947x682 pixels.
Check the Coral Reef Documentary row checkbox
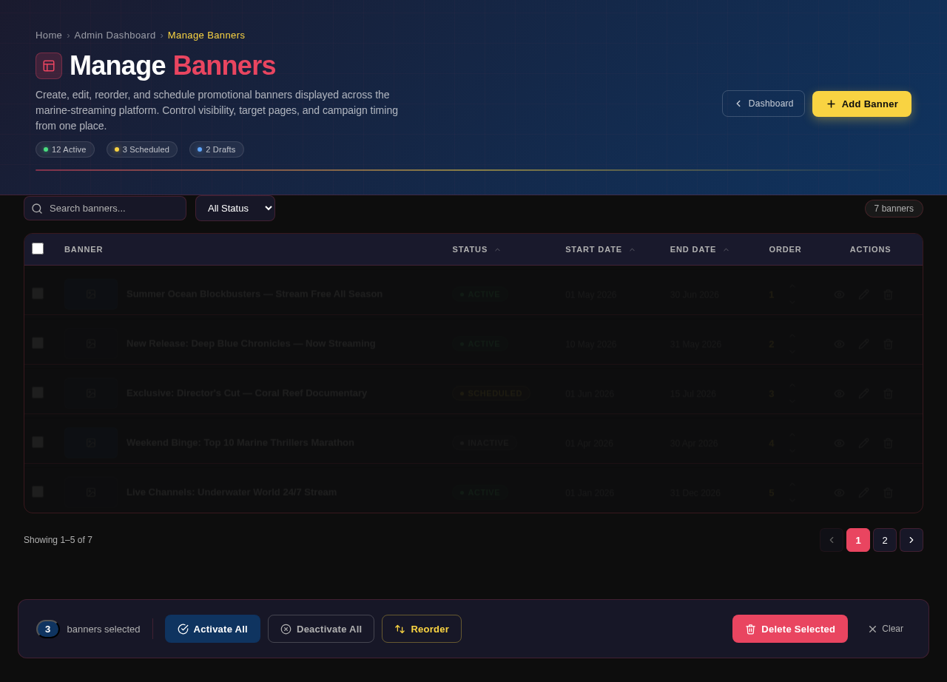38,393
